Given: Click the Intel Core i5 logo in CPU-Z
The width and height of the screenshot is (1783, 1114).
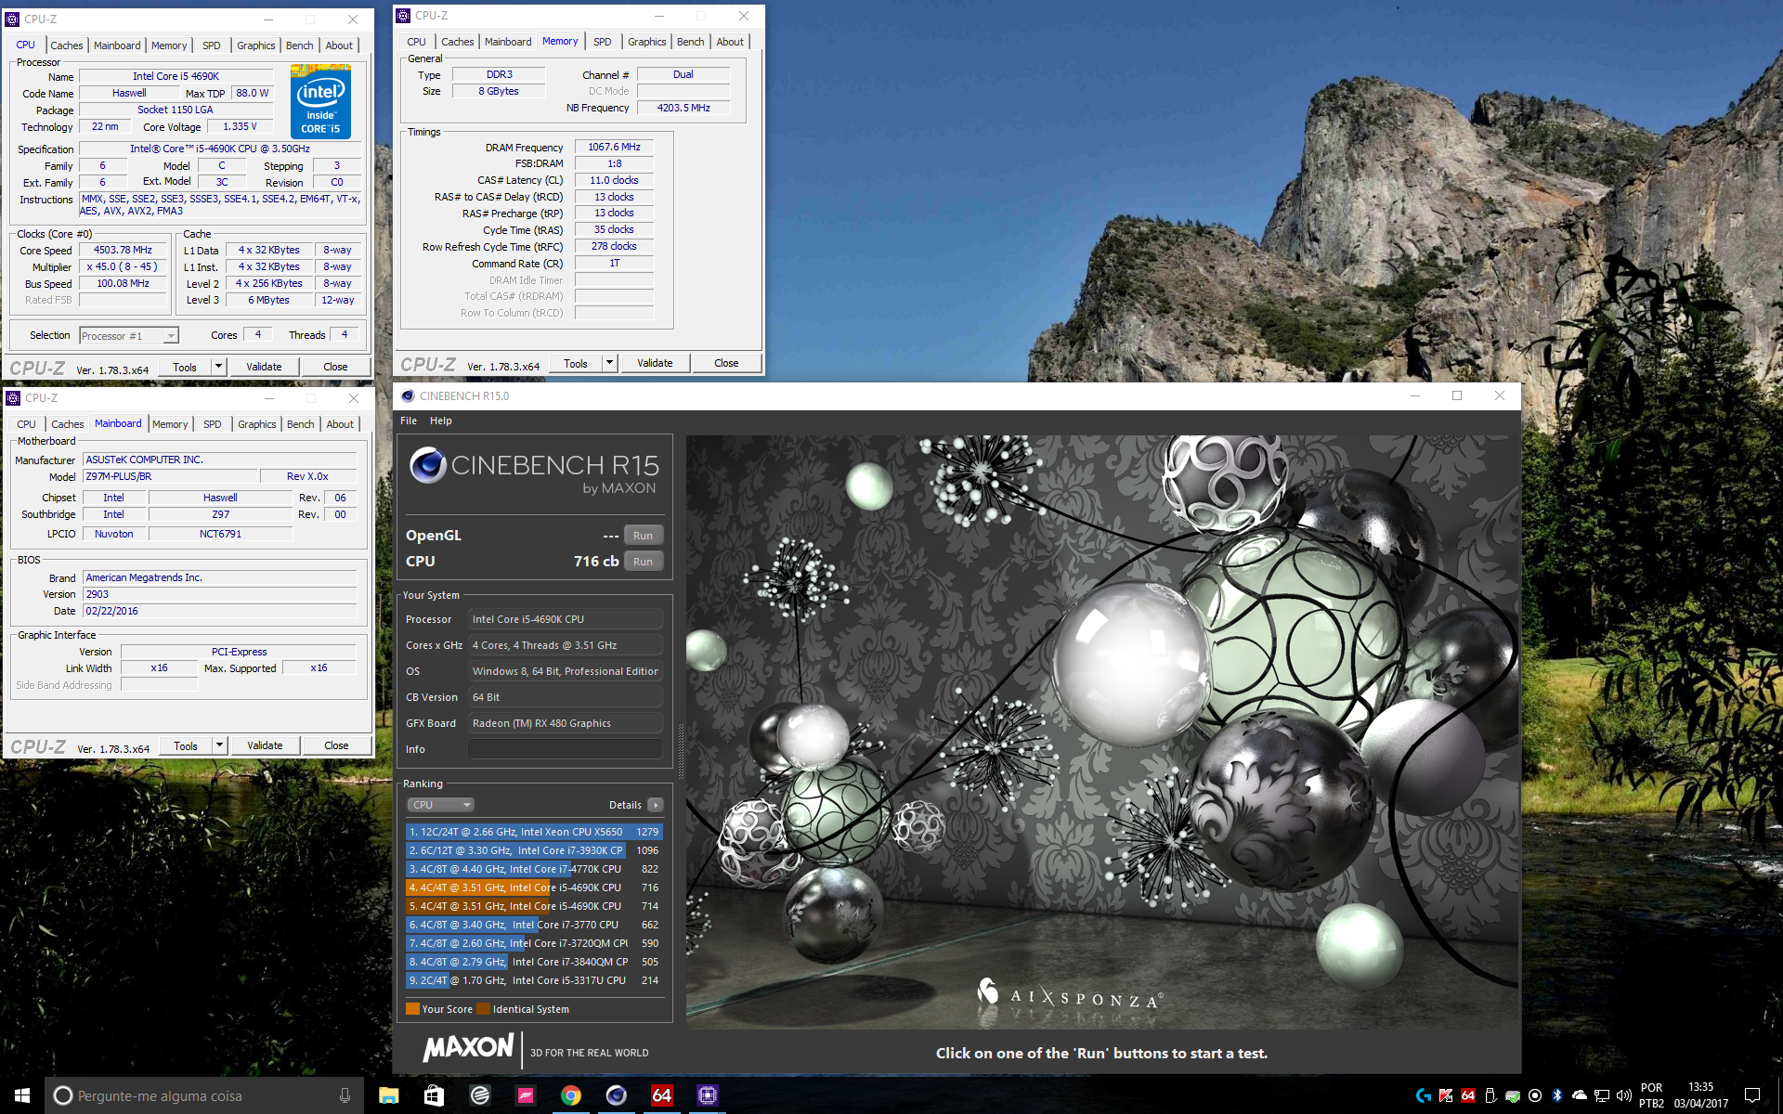Looking at the screenshot, I should (x=320, y=101).
